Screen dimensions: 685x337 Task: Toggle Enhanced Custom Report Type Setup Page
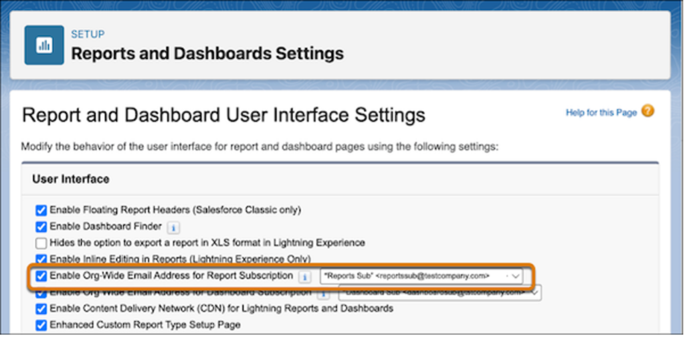[41, 326]
